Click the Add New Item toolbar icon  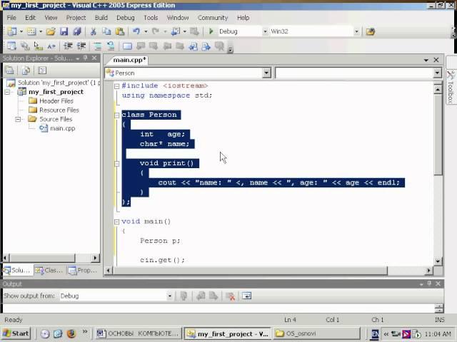click(x=31, y=31)
